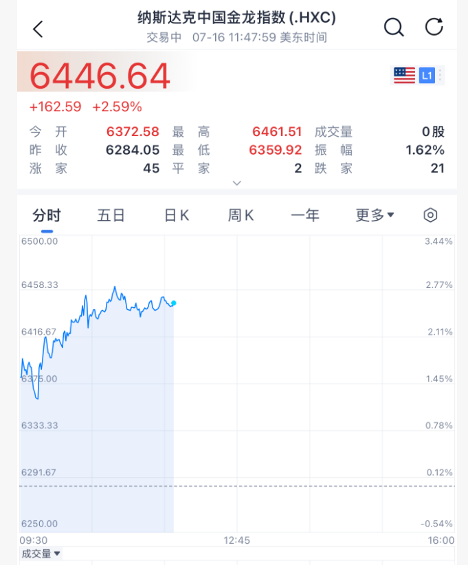Switch to the 五日 tab
Viewport: 468px width, 565px height.
111,215
